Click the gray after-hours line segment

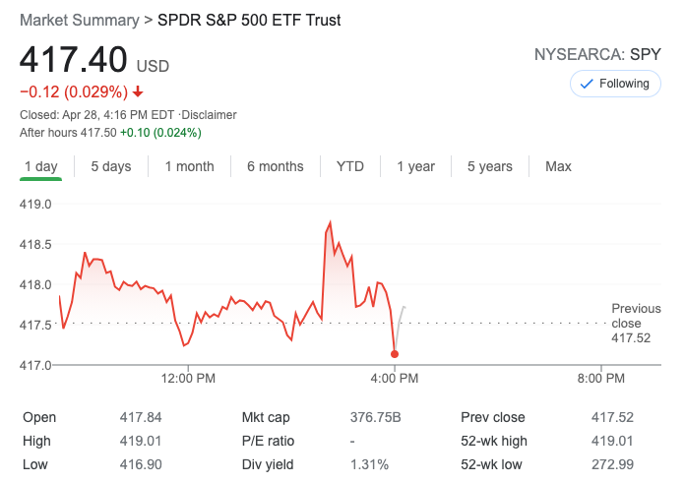(401, 318)
